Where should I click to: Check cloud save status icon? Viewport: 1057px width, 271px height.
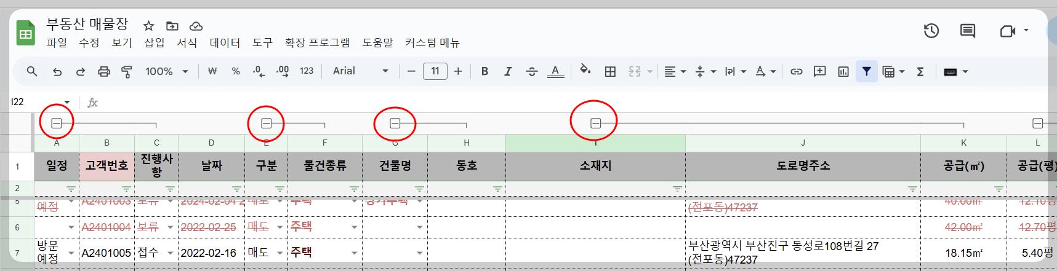[x=196, y=26]
